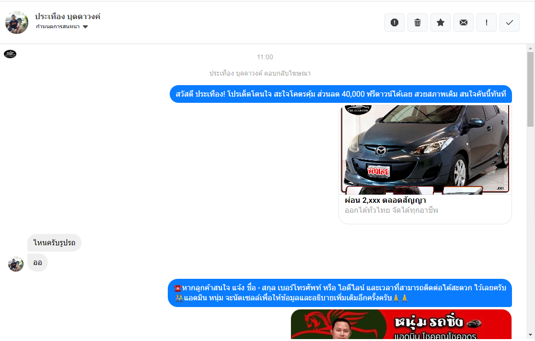The height and width of the screenshot is (341, 535).
Task: Mark conversation as done with checkmark icon
Action: (x=509, y=22)
